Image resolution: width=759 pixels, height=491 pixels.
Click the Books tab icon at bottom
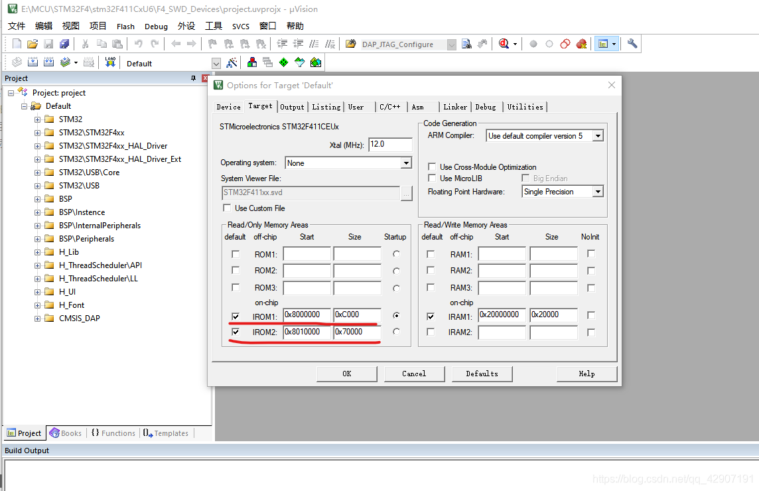54,433
